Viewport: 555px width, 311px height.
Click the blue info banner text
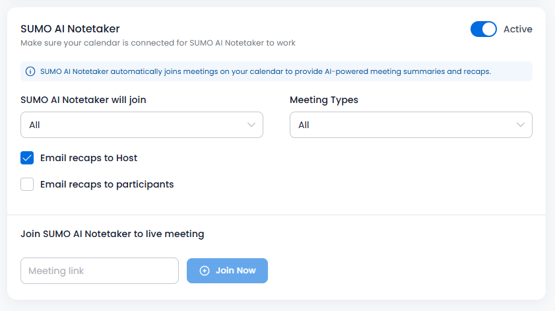click(x=265, y=71)
